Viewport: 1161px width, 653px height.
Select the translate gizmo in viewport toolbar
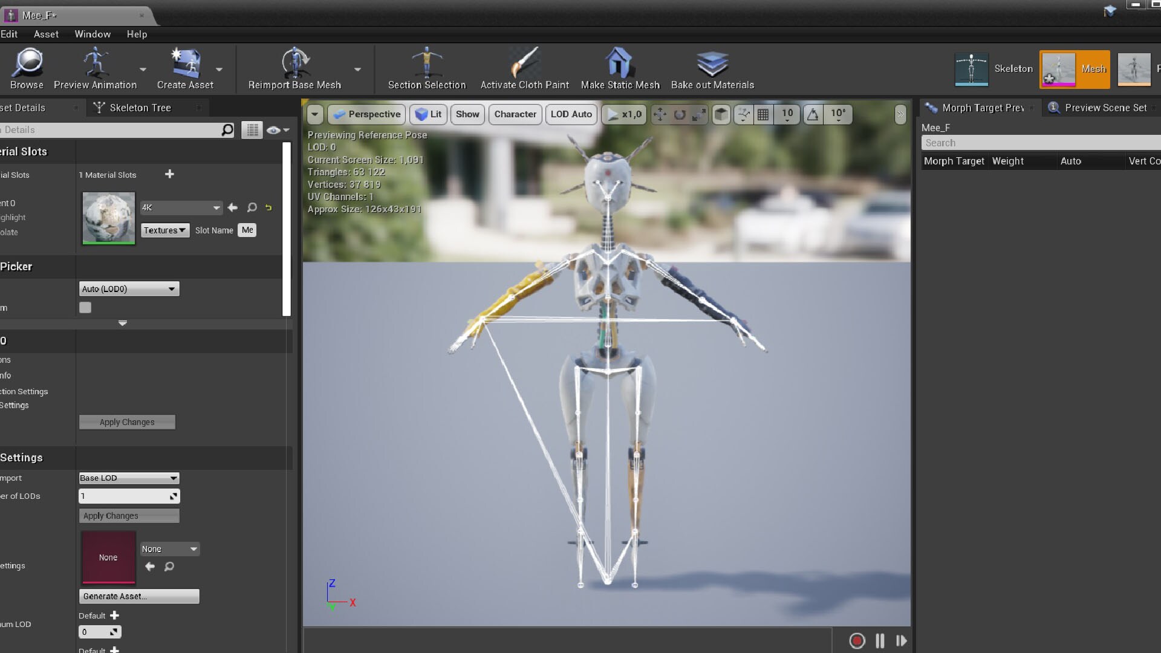coord(660,114)
